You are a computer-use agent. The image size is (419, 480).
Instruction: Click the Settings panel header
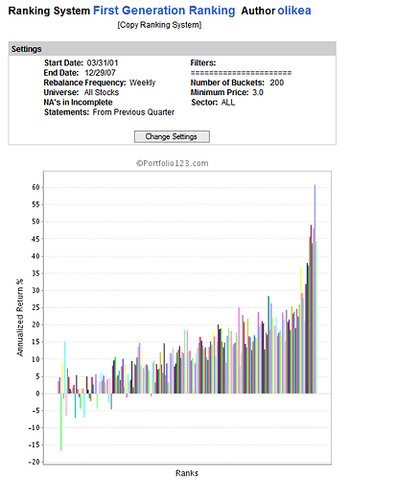pos(172,49)
